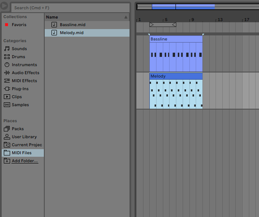259x217 pixels.
Task: Select the Samples category label
Action: click(x=20, y=105)
